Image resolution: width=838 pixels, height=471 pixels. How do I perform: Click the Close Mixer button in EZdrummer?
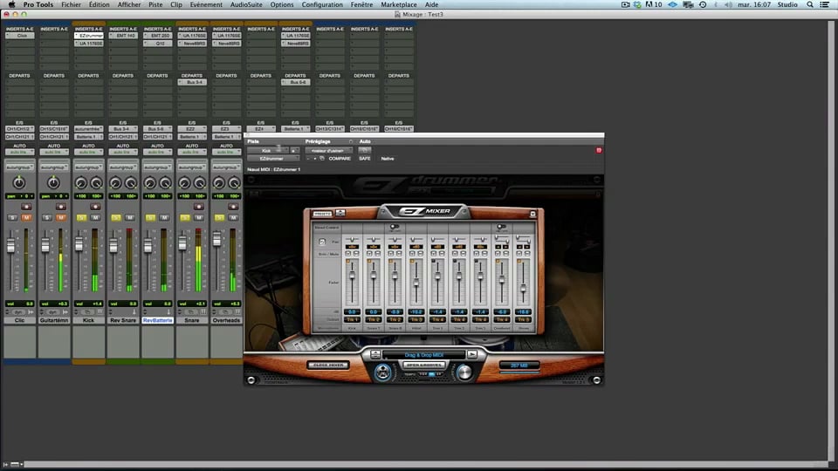click(329, 365)
